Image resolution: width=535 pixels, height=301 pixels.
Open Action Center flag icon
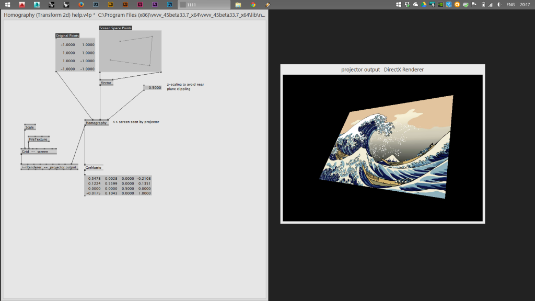pyautogui.click(x=474, y=4)
